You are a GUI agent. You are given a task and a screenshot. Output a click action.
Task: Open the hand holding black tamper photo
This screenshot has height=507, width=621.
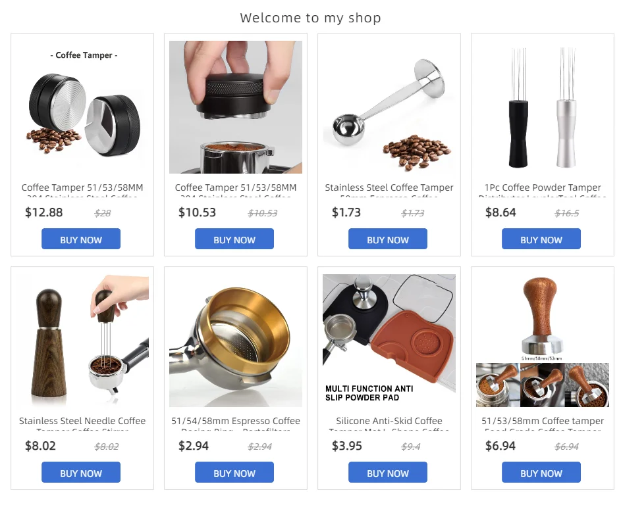tap(236, 107)
